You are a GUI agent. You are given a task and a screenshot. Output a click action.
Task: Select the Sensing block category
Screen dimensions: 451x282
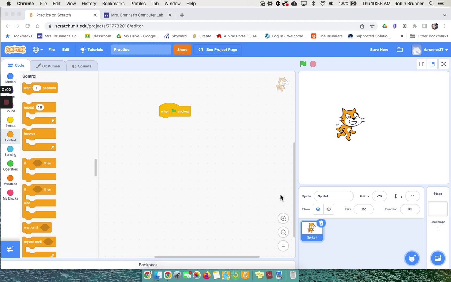pos(10,151)
